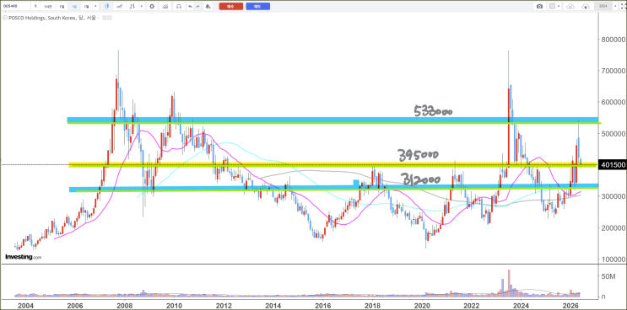The image size is (627, 310).
Task: Open the chart settings gear icon
Action: point(152,7)
